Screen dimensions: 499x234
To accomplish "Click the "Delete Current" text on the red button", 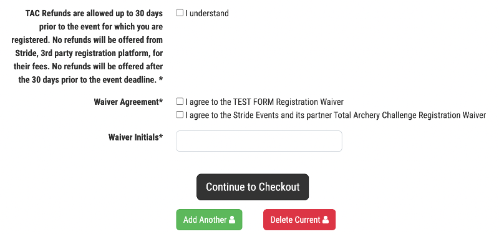I will [x=295, y=220].
